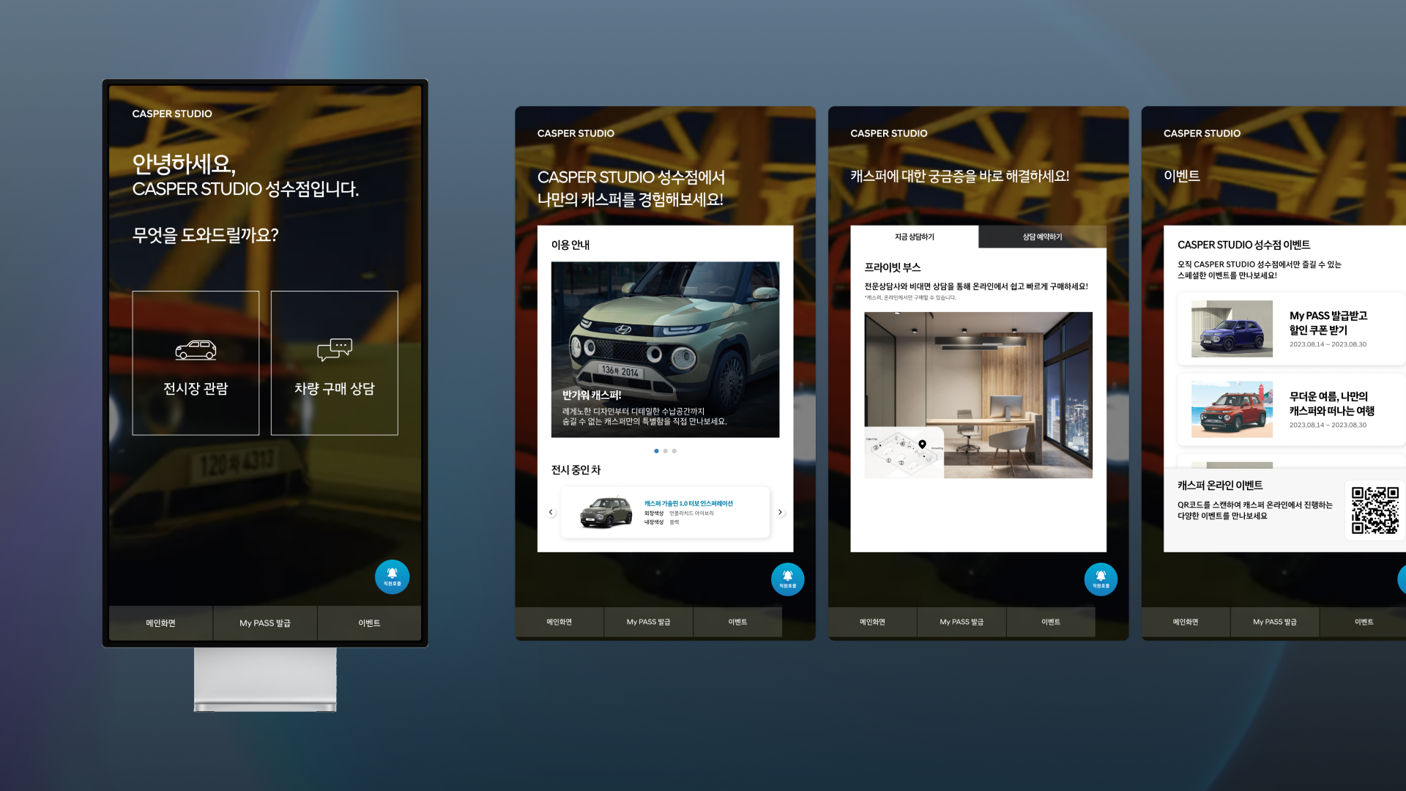The width and height of the screenshot is (1406, 791).
Task: Select the 전문상담사와 비대면 상담 description line
Action: pos(976,286)
